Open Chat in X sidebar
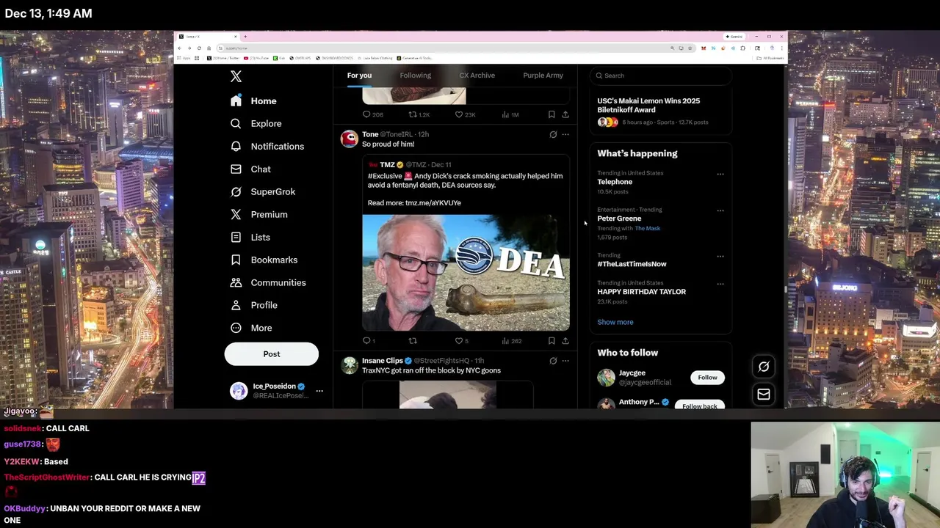940x528 pixels. coord(250,169)
